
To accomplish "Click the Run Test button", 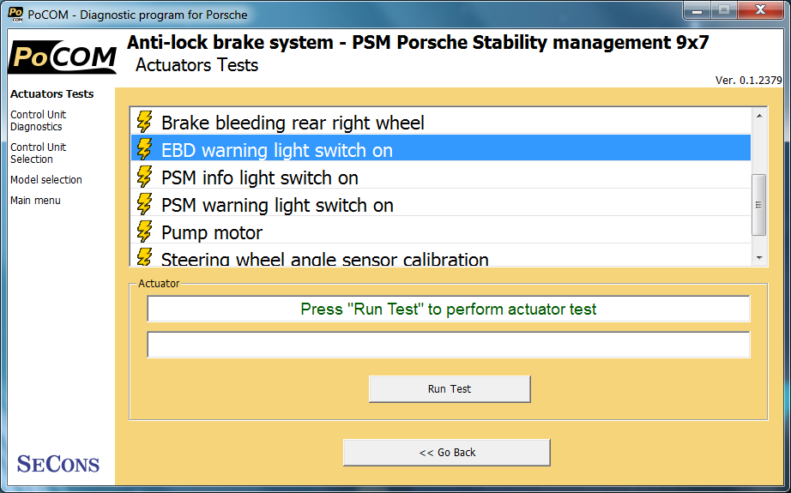I will [450, 388].
